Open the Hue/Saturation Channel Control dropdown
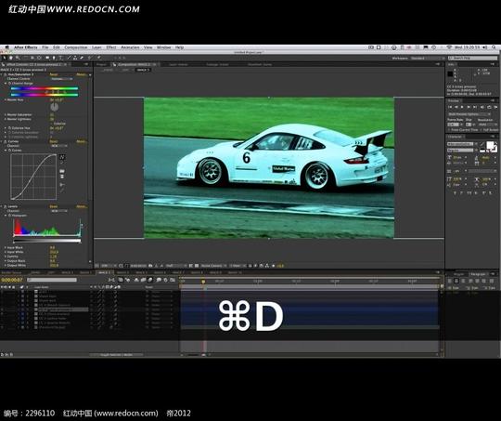The height and width of the screenshot is (421, 501). (x=61, y=79)
